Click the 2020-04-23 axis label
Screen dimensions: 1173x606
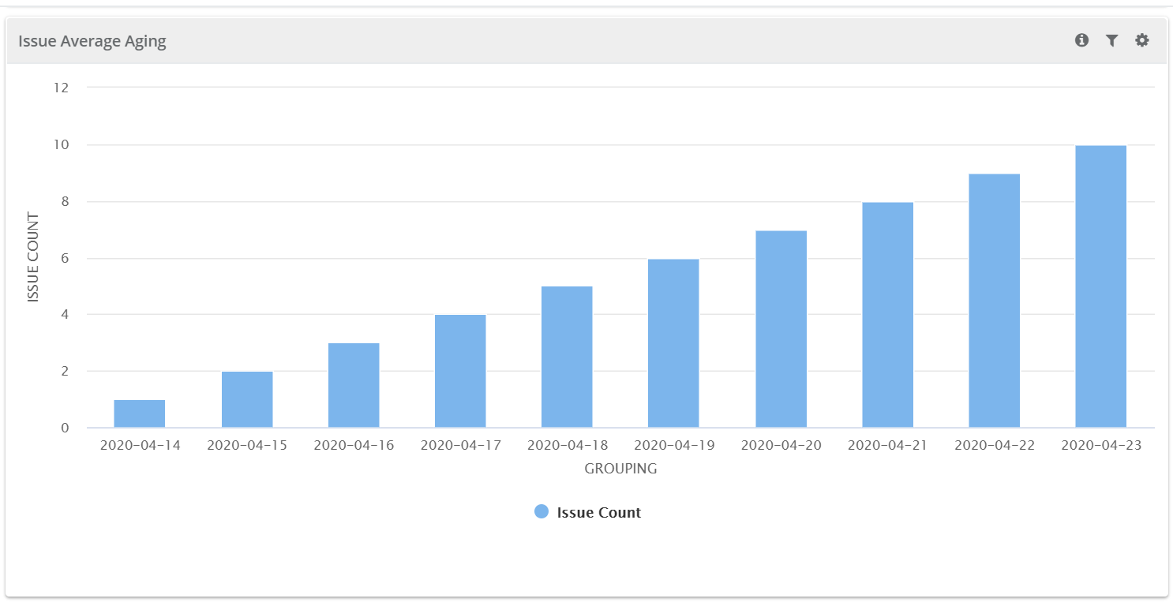pos(1100,445)
